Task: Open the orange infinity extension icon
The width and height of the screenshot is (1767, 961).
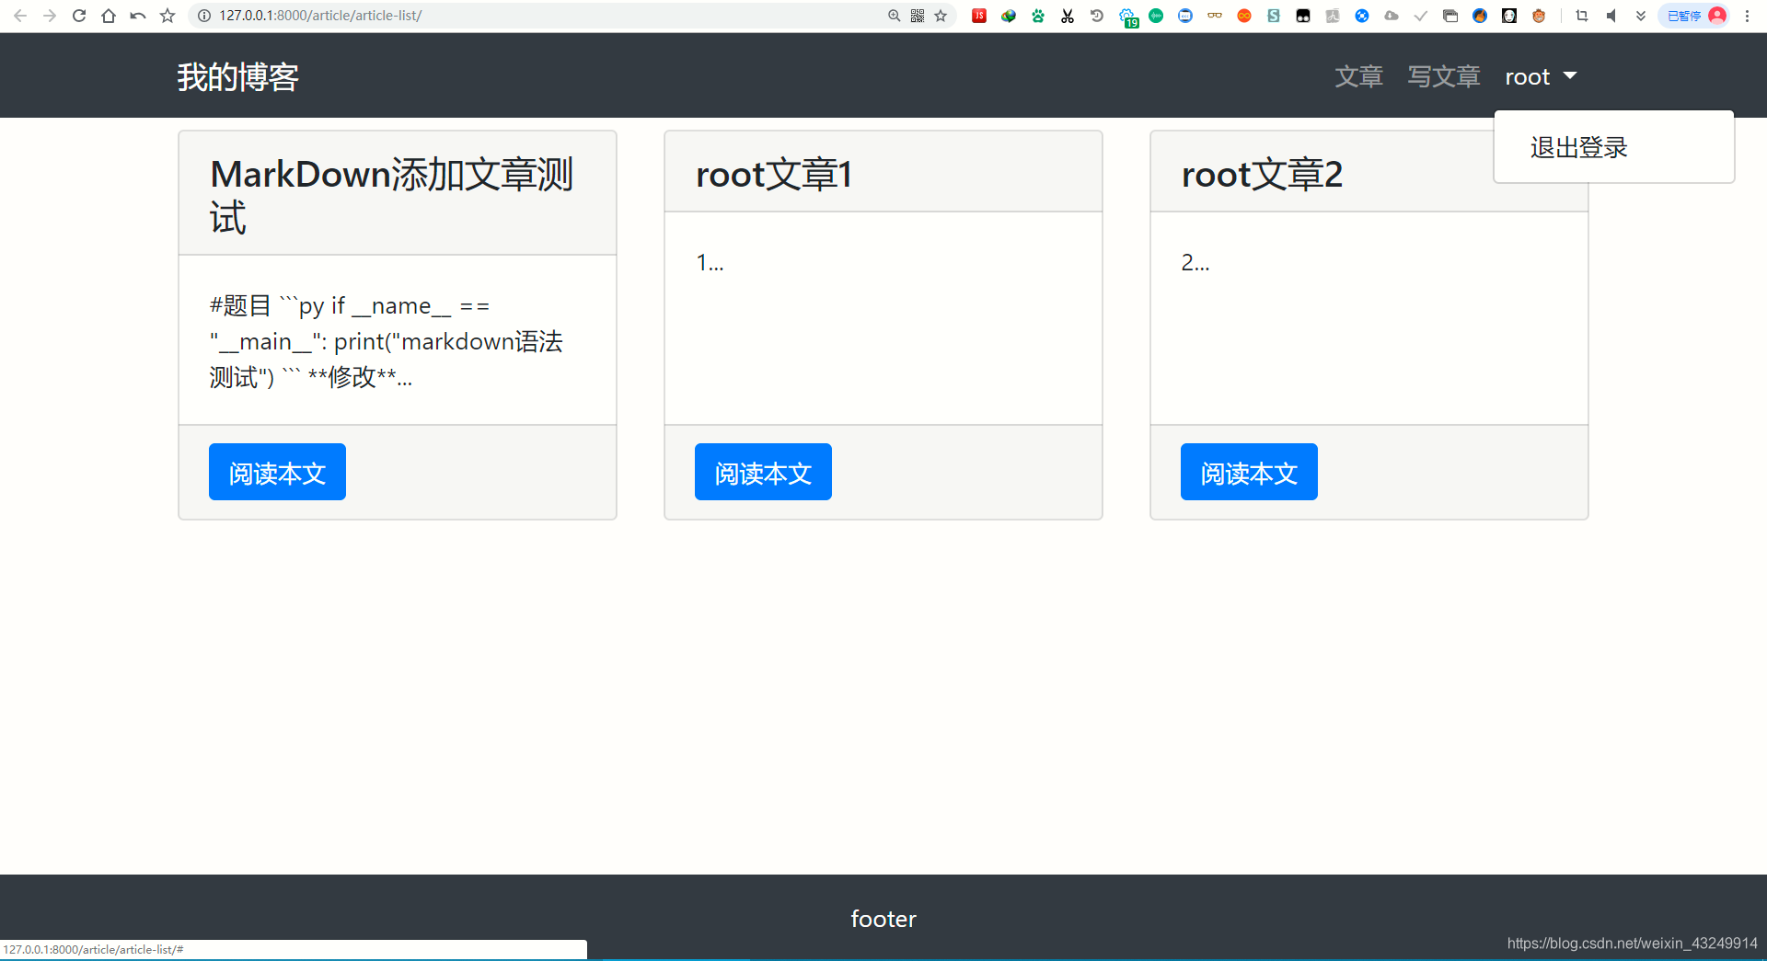Action: coord(1244,16)
